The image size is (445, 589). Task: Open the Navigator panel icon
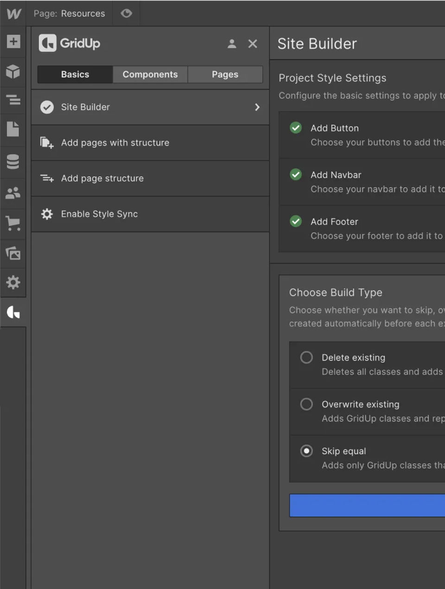13,100
